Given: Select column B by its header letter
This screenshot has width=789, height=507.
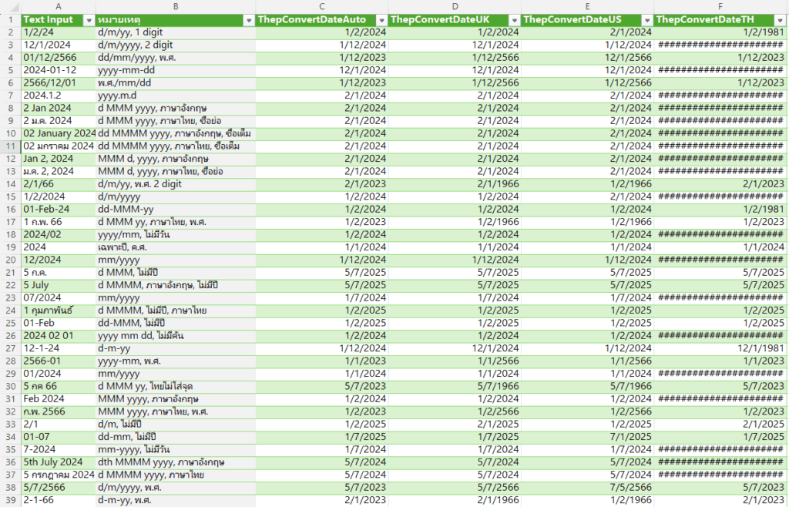Looking at the screenshot, I should click(176, 6).
